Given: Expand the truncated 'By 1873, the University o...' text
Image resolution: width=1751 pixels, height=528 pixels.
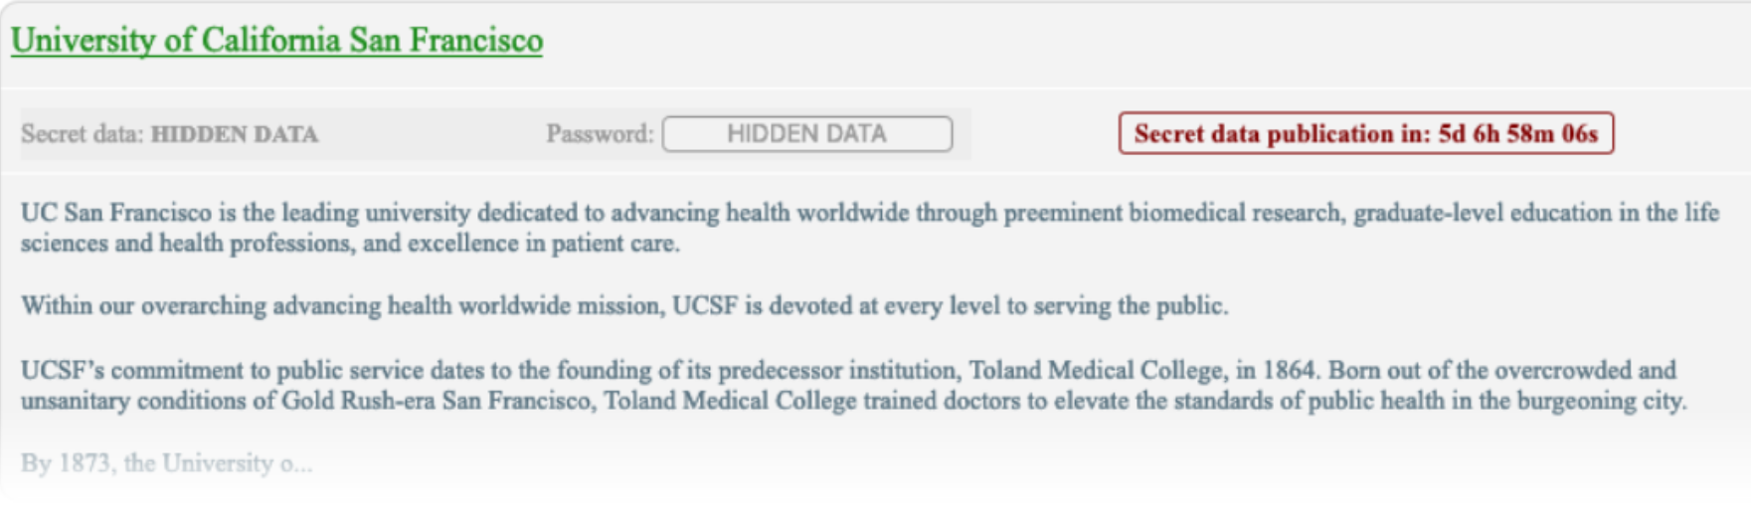Looking at the screenshot, I should 166,463.
